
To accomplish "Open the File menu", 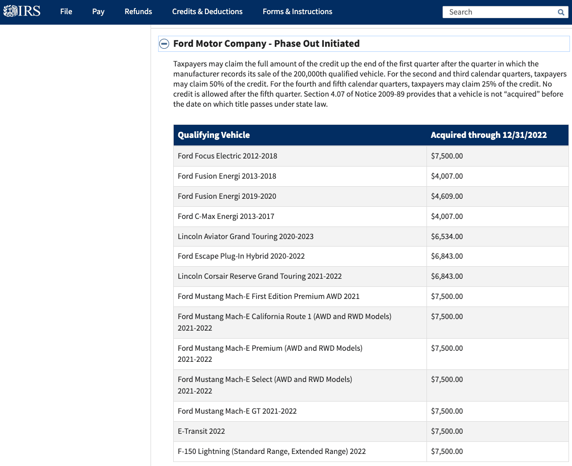I will pos(66,12).
